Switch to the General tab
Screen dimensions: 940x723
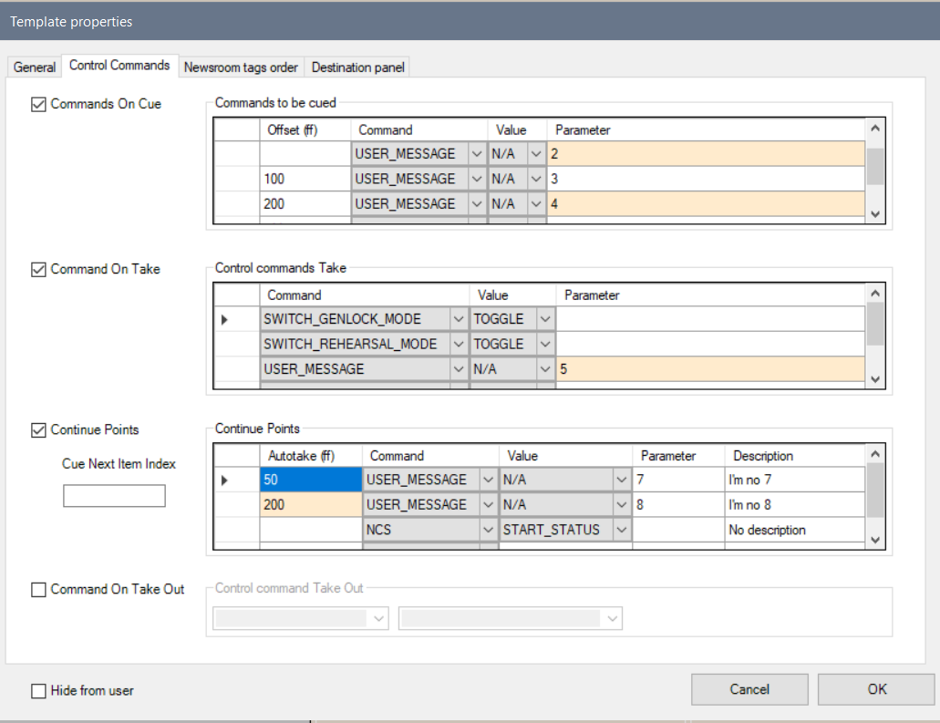35,67
